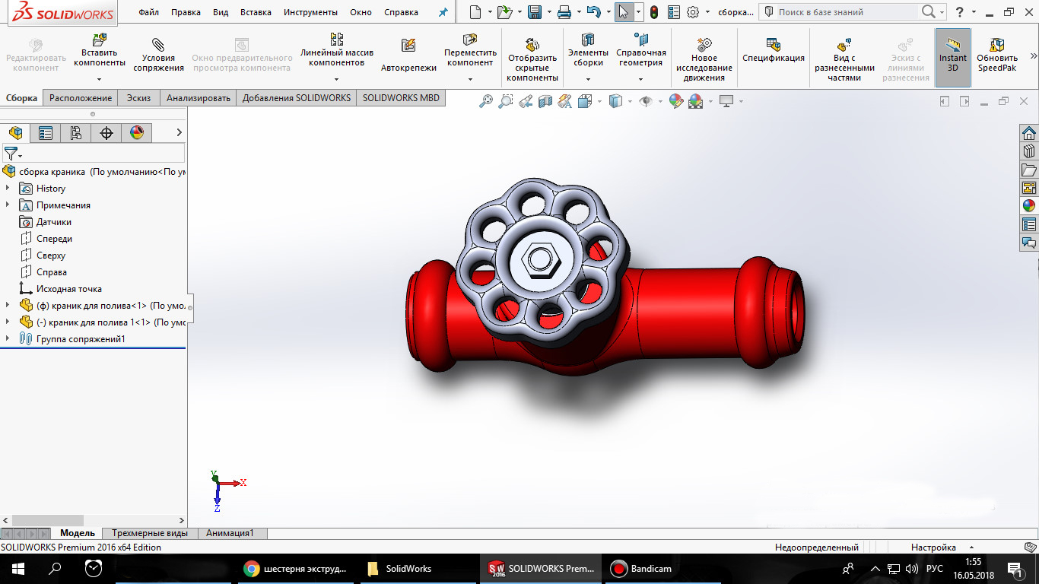Image resolution: width=1039 pixels, height=584 pixels.
Task: Click the Exploded View (Вид с разнесенными частями) tool
Action: [844, 59]
